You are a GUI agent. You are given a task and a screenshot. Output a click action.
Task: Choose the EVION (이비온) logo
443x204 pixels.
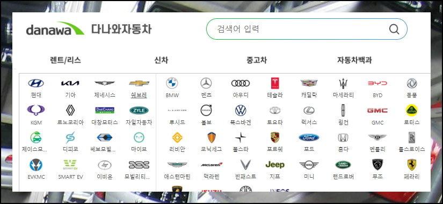(x=105, y=165)
